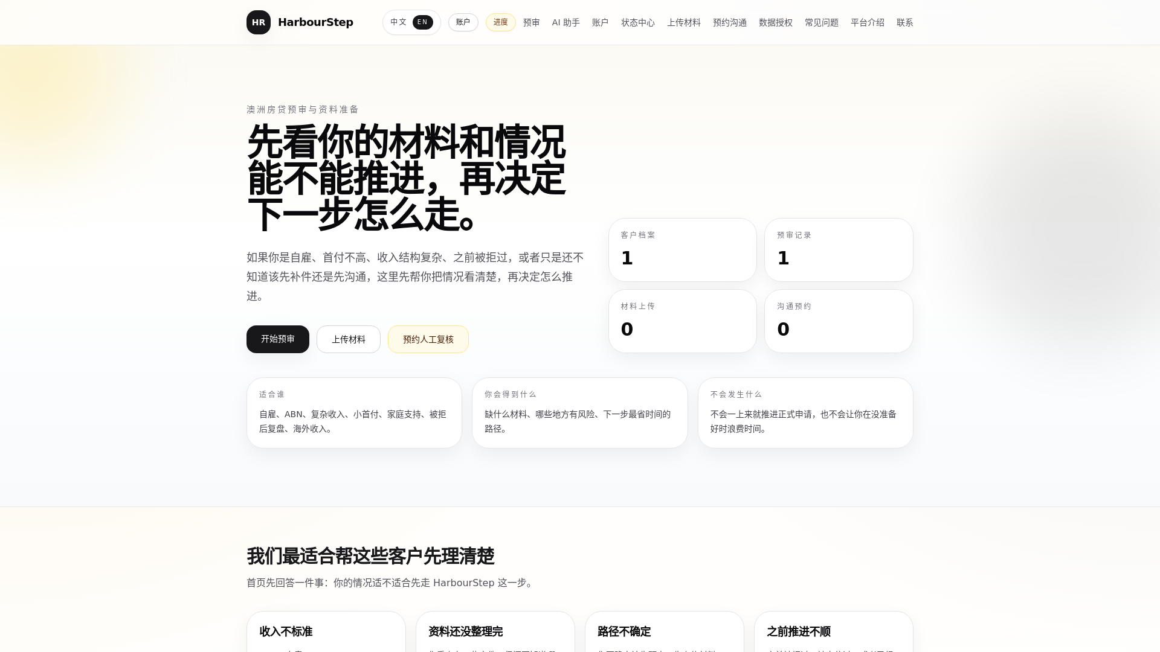1160x652 pixels.
Task: Select the 不会发生什么 info card
Action: (x=805, y=413)
